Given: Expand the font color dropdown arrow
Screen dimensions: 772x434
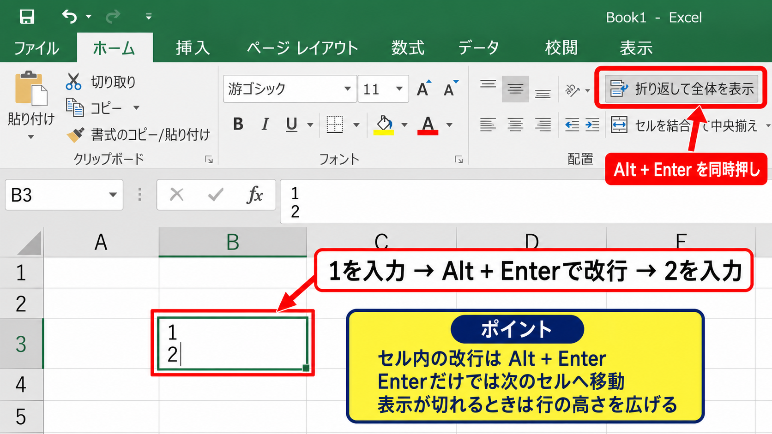Looking at the screenshot, I should pyautogui.click(x=449, y=125).
